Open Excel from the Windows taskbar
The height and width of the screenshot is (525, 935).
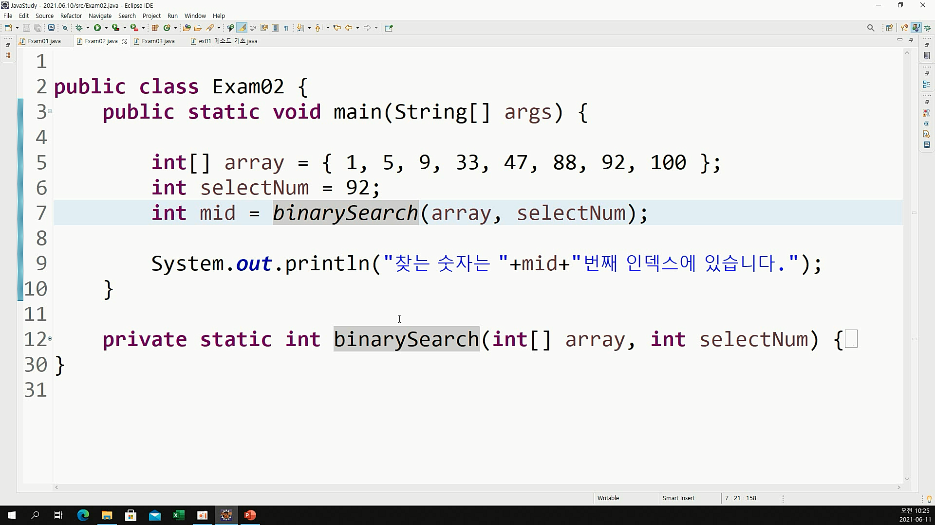point(178,515)
